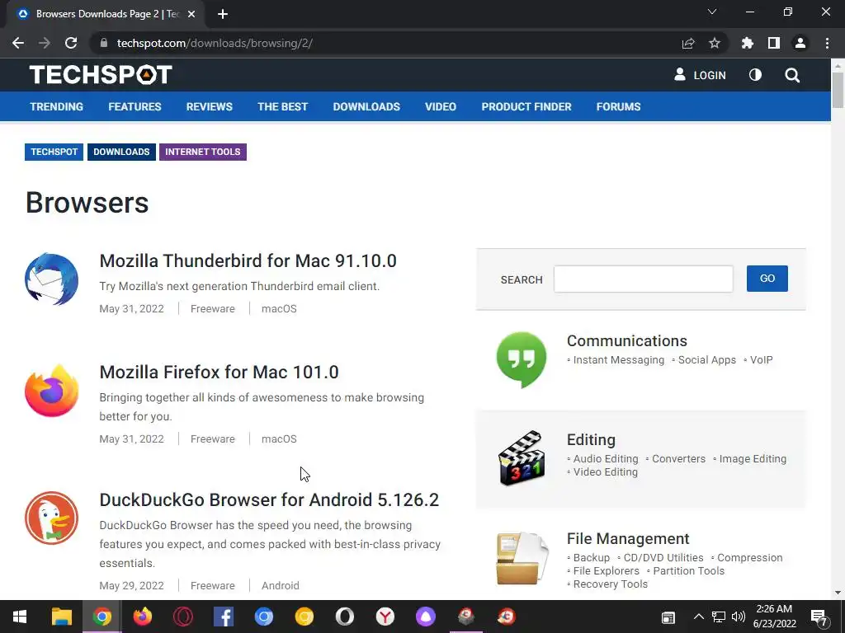
Task: Open Mozilla Firefox for Mac 101.0
Action: (x=219, y=372)
